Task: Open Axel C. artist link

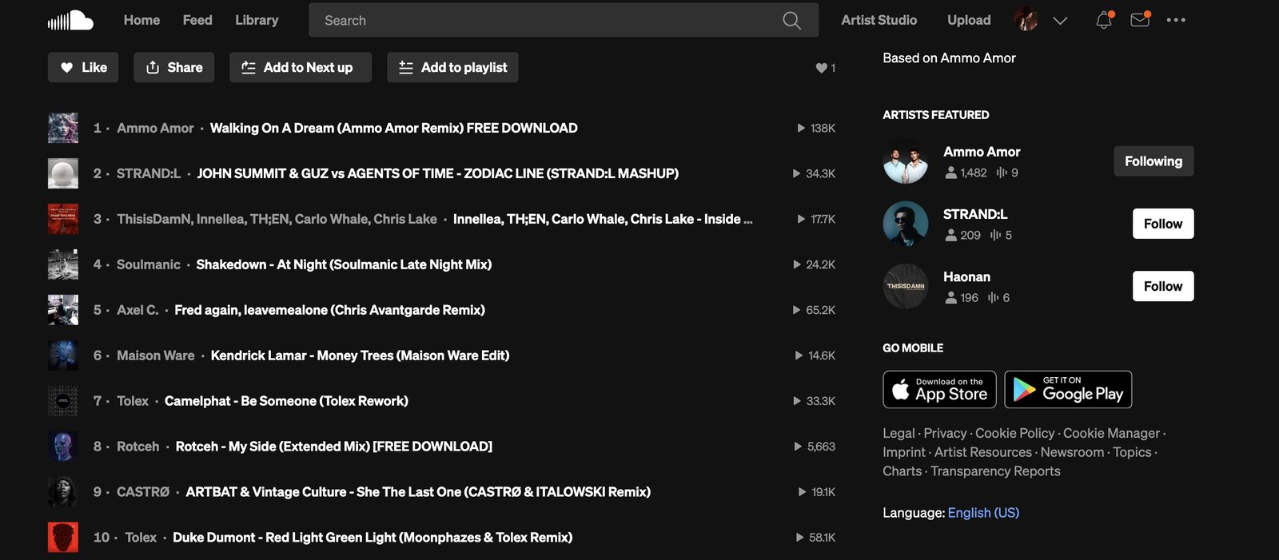Action: click(137, 310)
